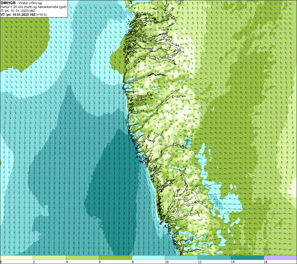Click the legend scale label "10"
The height and width of the screenshot is (264, 297).
(167, 262)
